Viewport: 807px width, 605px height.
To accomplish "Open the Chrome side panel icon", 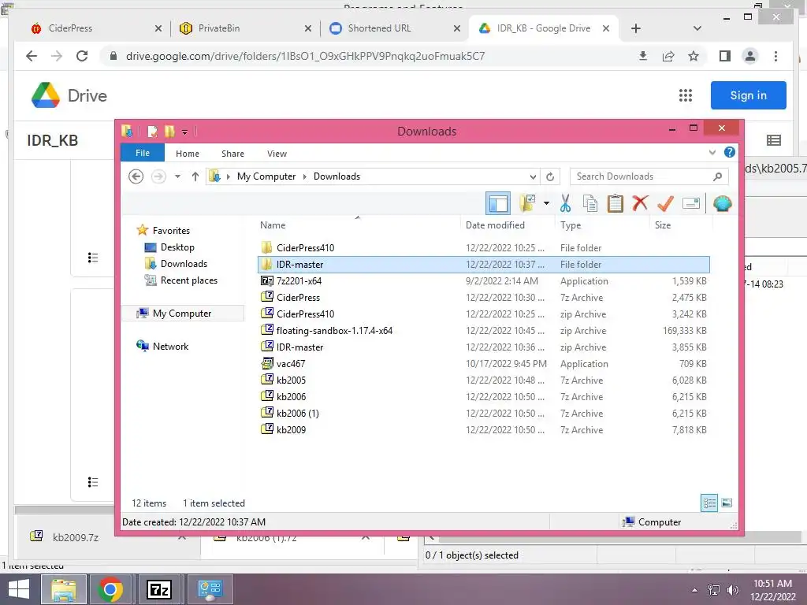I will tap(725, 56).
